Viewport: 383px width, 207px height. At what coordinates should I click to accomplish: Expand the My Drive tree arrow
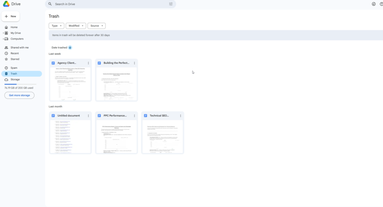pyautogui.click(x=3, y=33)
